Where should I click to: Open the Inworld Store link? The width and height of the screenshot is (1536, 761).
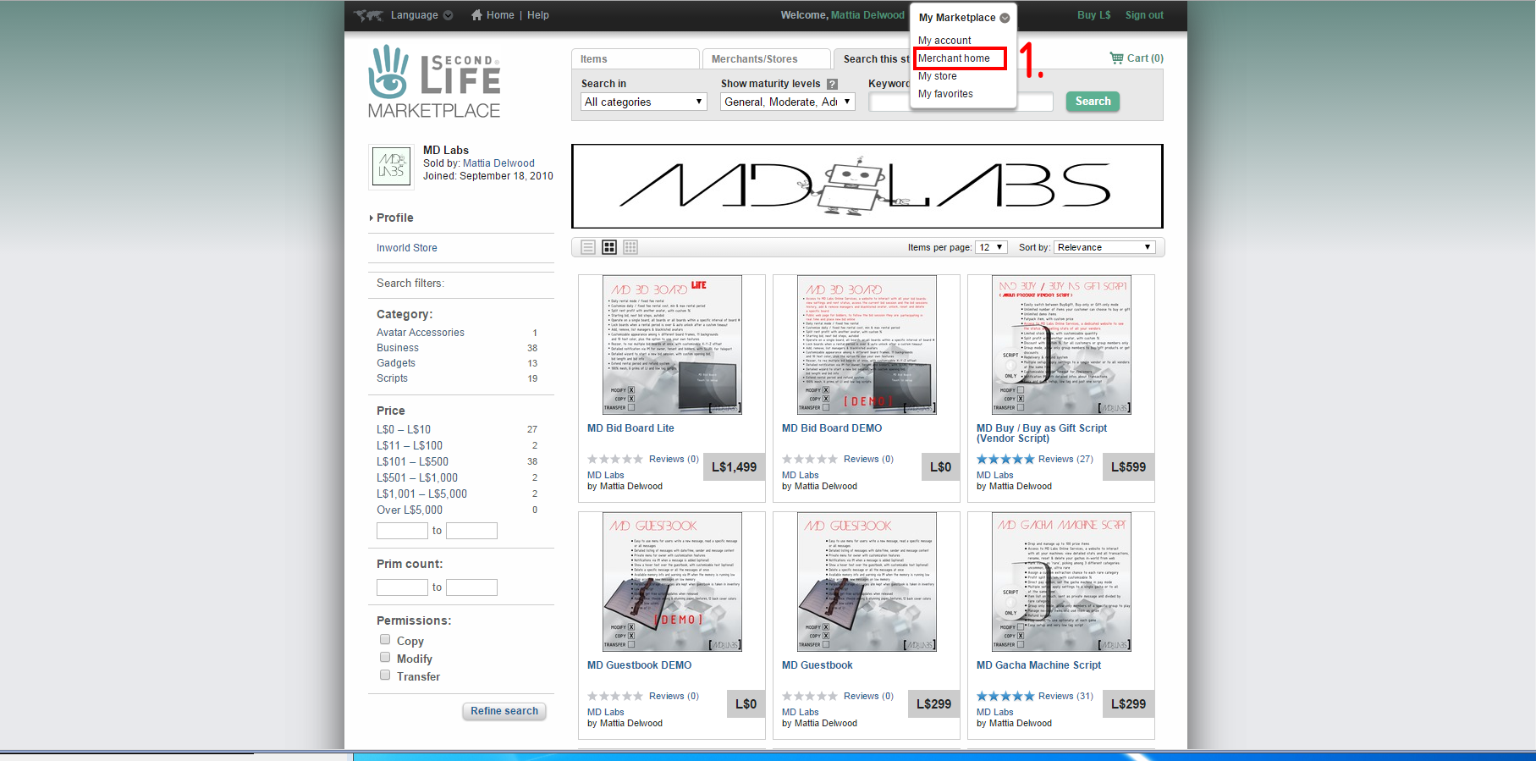click(x=407, y=248)
